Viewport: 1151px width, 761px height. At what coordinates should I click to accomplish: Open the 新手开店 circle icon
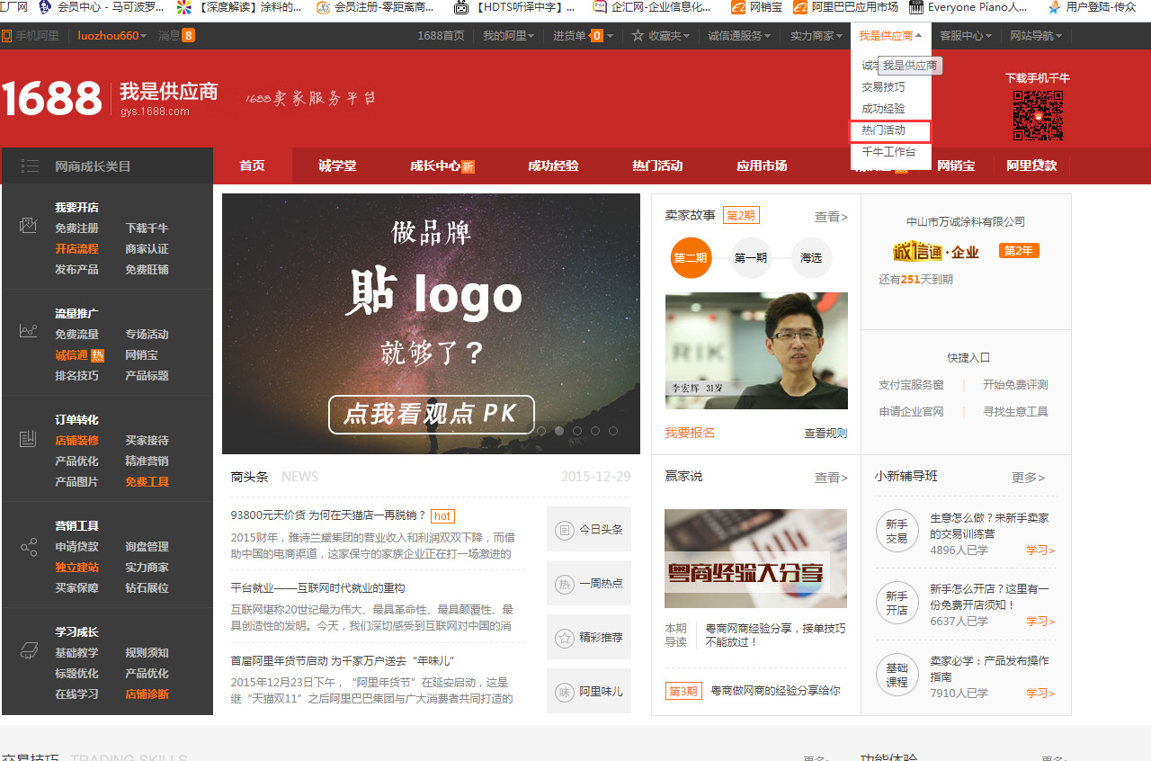pyautogui.click(x=897, y=603)
